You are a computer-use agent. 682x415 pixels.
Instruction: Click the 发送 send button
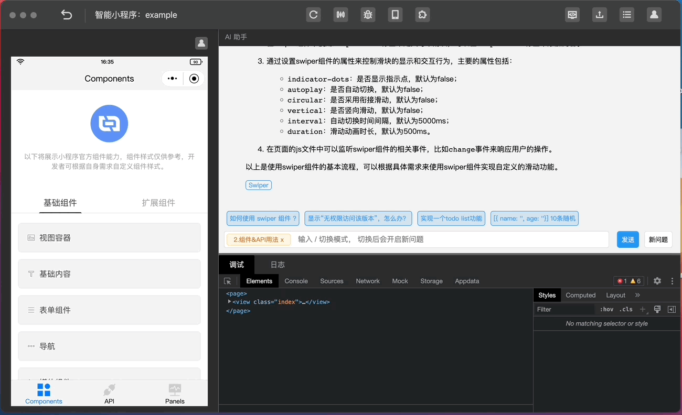point(627,239)
